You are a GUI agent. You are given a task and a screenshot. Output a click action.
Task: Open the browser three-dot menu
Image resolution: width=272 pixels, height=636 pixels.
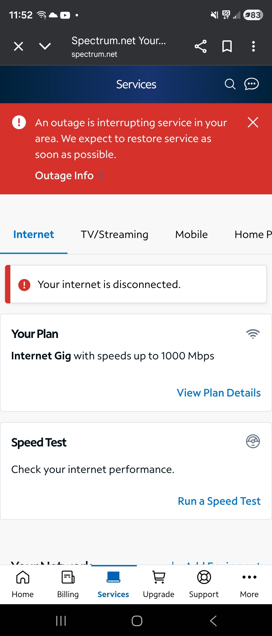[x=253, y=46]
